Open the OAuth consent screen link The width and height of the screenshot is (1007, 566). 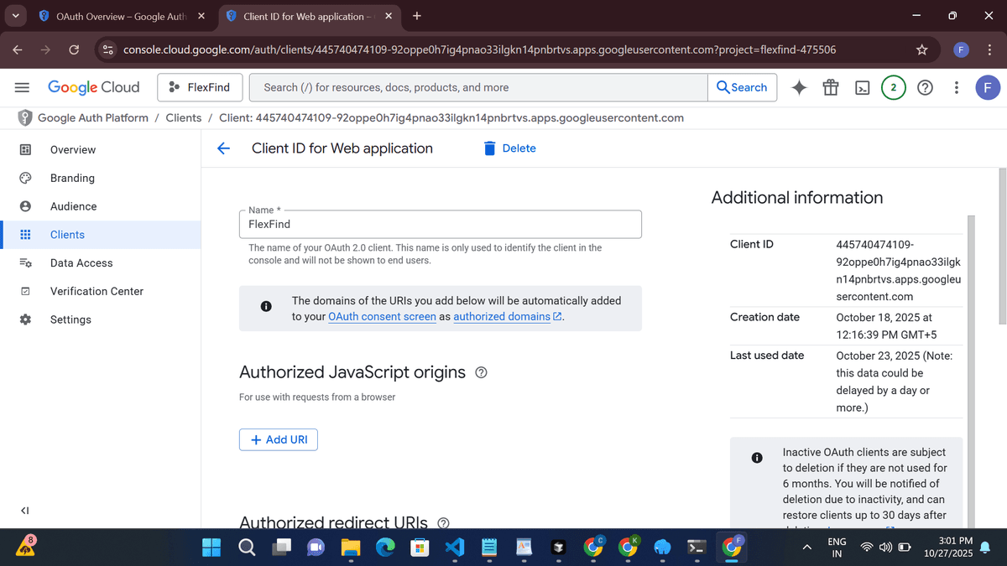(x=382, y=316)
